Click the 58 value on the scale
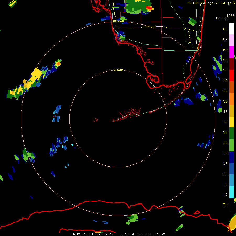The height and width of the screenshot is (236, 236). click(x=225, y=50)
